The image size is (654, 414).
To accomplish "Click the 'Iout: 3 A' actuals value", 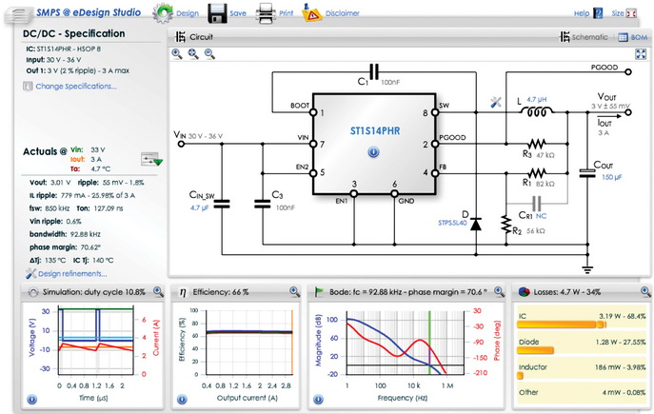I will coord(87,159).
